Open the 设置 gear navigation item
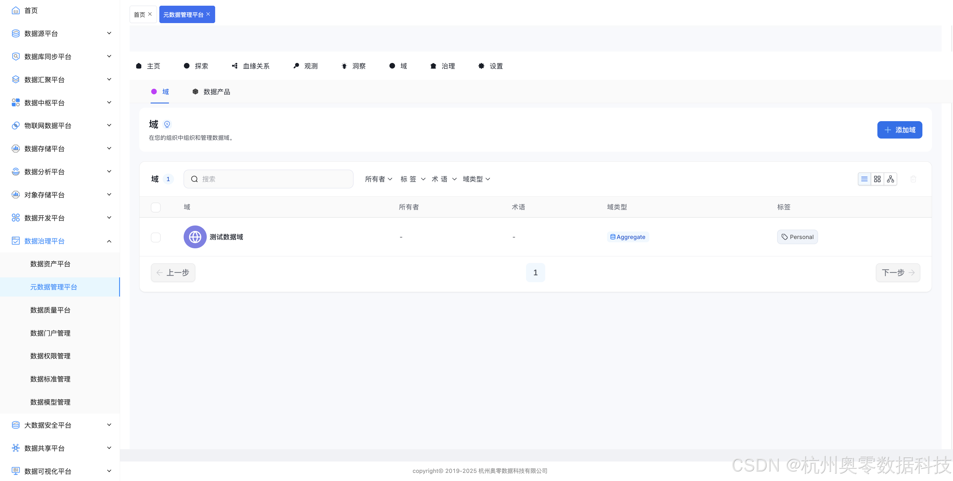953x481 pixels. pyautogui.click(x=491, y=66)
